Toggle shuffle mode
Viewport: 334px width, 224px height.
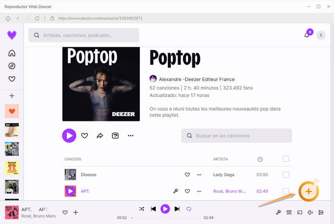pyautogui.click(x=142, y=209)
